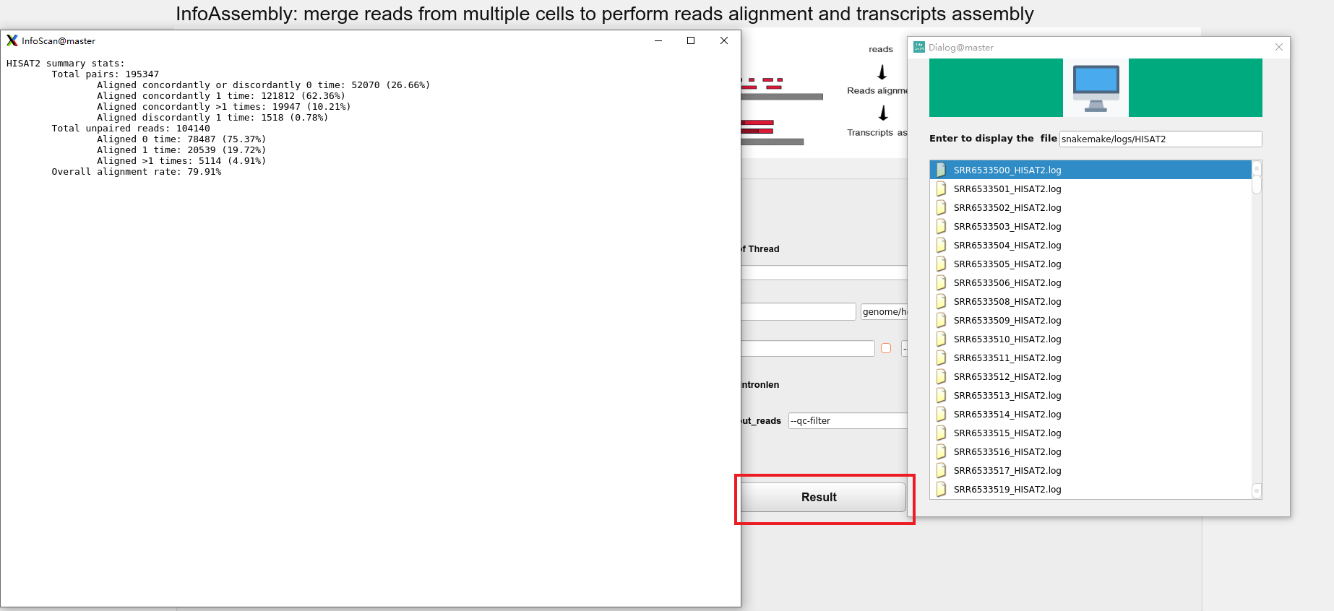
Task: Click the file list scrollbar thumb
Action: [1257, 184]
